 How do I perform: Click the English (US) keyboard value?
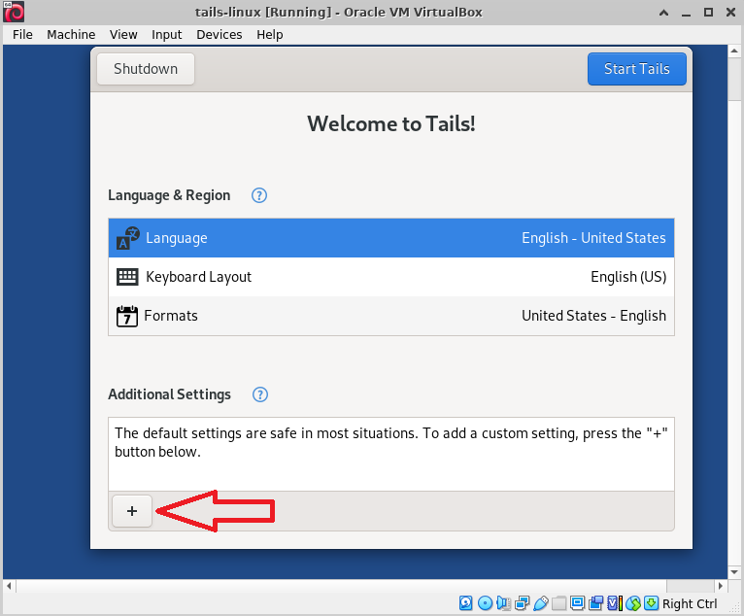(x=628, y=277)
